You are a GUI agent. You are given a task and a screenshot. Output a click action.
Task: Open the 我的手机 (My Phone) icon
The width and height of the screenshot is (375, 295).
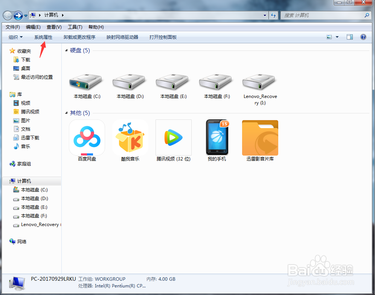(x=217, y=137)
